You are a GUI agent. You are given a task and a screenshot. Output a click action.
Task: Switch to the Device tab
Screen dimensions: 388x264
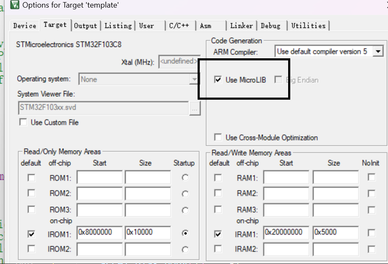click(x=25, y=26)
